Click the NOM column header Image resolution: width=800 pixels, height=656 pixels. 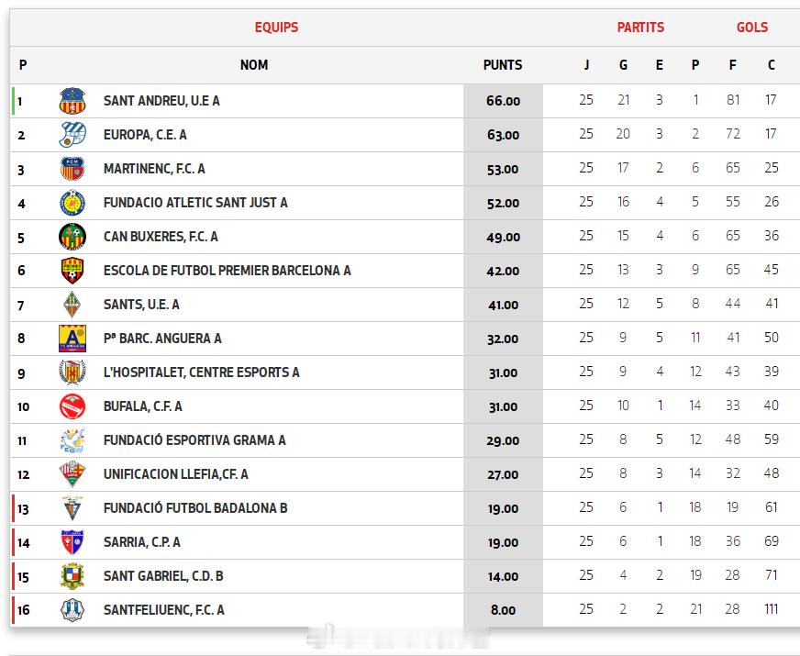click(x=254, y=65)
